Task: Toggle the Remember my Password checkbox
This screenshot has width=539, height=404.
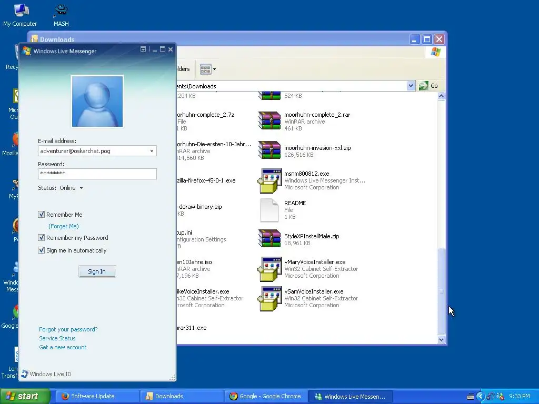Action: (41, 237)
